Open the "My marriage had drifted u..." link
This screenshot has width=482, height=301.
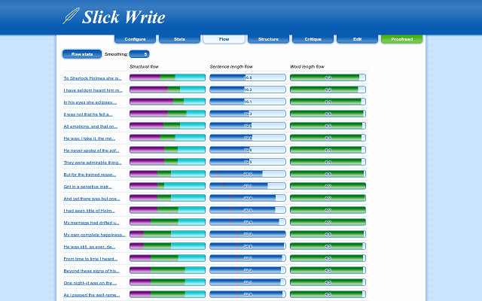pos(91,223)
